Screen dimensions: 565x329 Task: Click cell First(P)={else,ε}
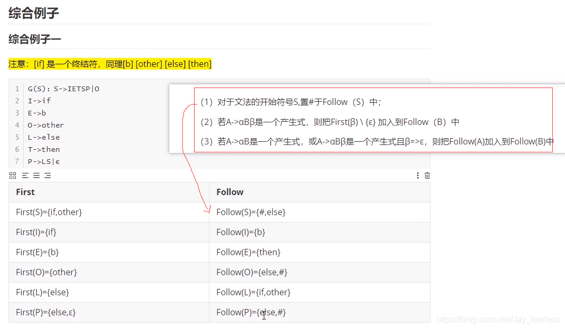(x=109, y=313)
